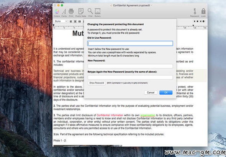Select center alignment in format bar
The height and width of the screenshot is (157, 226).
coord(75,21)
